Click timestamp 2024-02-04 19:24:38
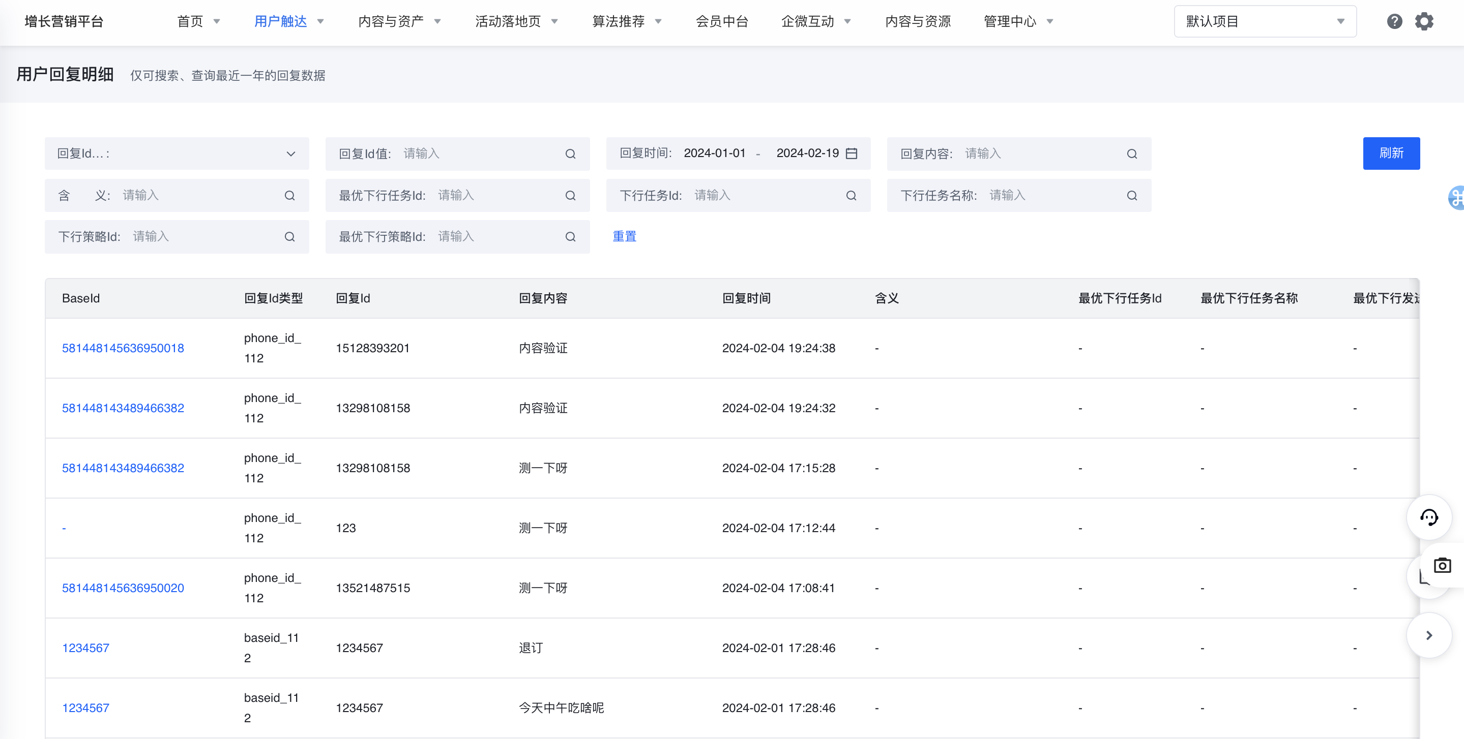The height and width of the screenshot is (739, 1464). [x=779, y=348]
